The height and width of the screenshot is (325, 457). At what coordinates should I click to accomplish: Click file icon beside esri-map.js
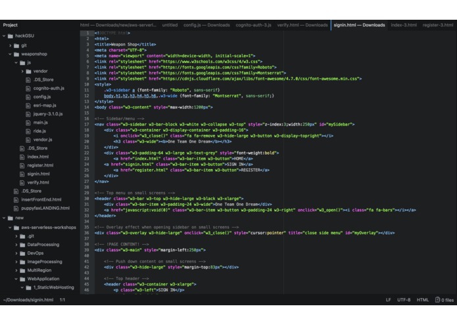pos(28,105)
